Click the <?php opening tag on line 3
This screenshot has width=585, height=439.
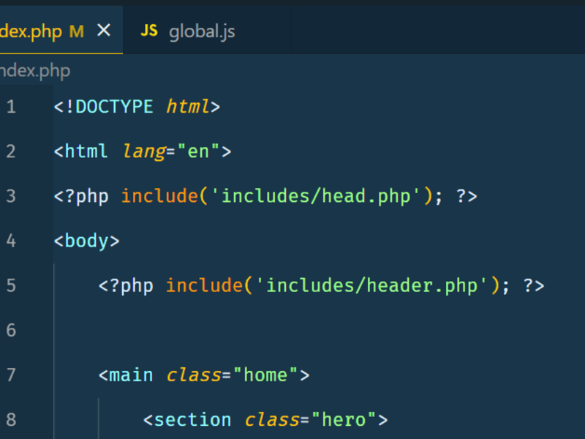pos(81,197)
